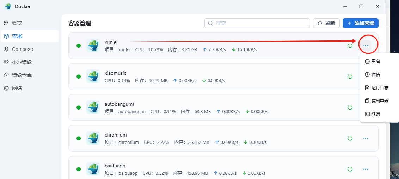The width and height of the screenshot is (399, 179).
Task: Open 终端 terminal from the context menu
Action: pos(379,114)
